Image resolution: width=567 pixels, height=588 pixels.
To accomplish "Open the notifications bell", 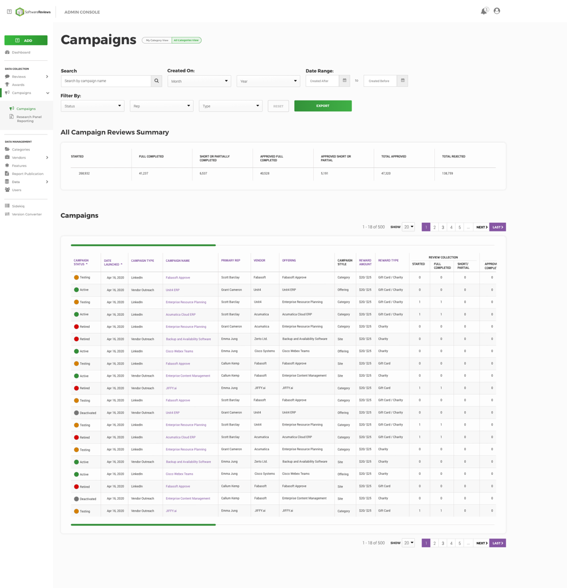I will (x=484, y=11).
